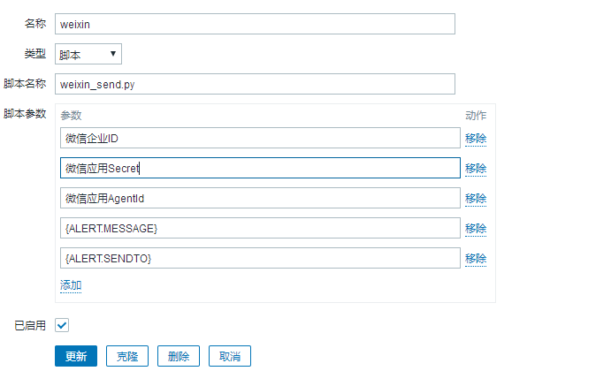
Task: Click the 添加 link to add parameter
Action: (71, 285)
